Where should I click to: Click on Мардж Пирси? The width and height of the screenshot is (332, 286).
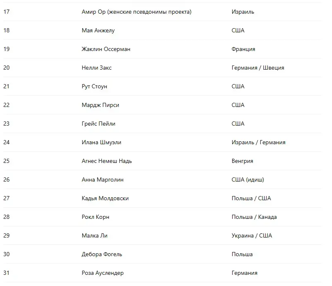point(100,105)
